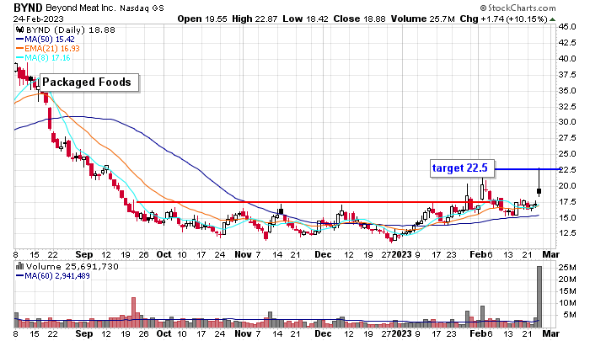Click the 20.0 price axis label
The image size is (590, 341).
[567, 186]
